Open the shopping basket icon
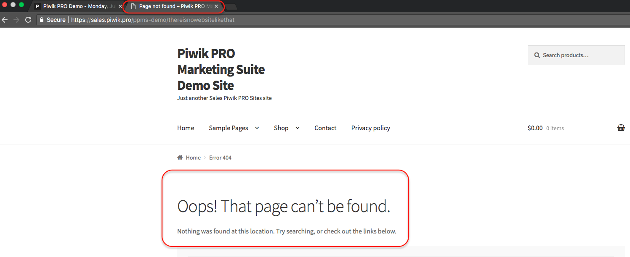 621,128
